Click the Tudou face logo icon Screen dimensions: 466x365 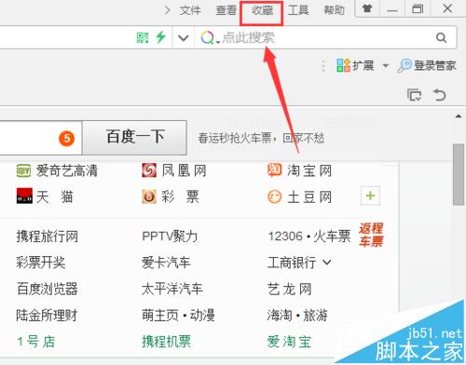(275, 196)
